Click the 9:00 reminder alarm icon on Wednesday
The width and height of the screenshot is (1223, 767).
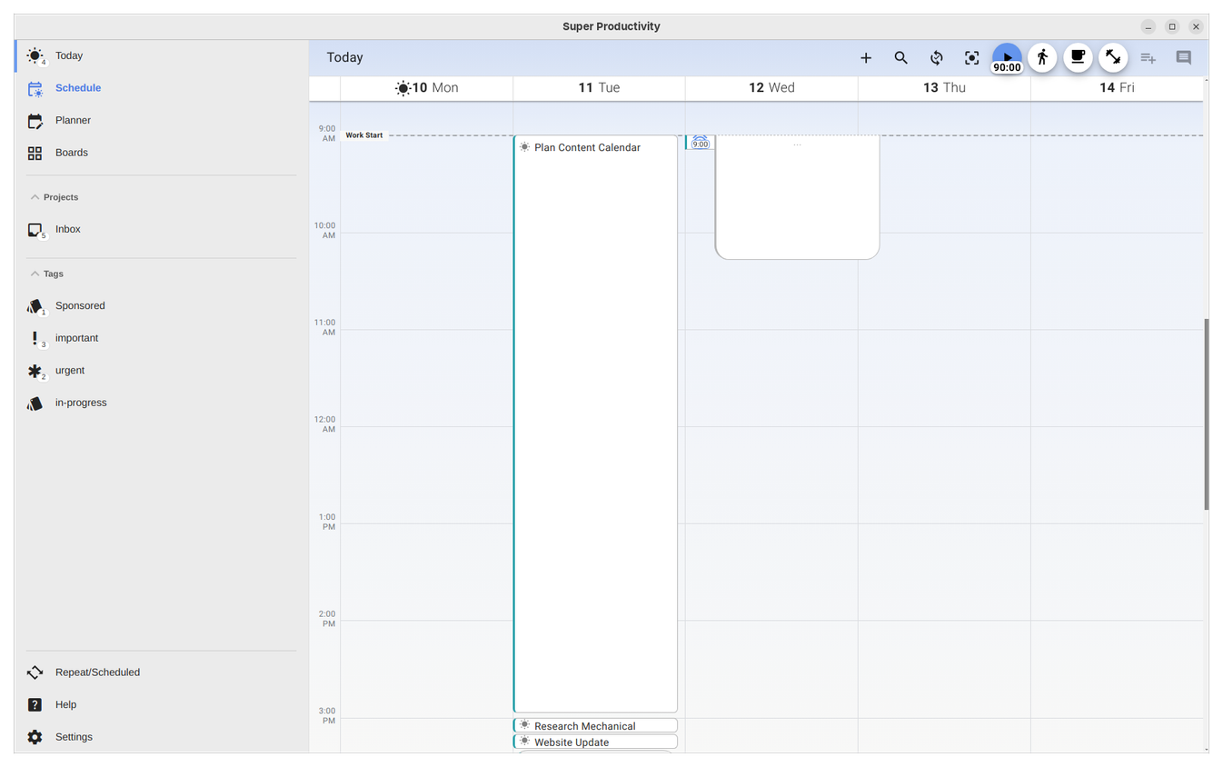coord(700,142)
